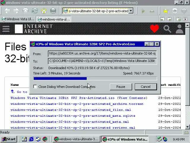Image resolution: width=190 pixels, height=143 pixels.
Task: Open the Home page icon
Action: 44,11
